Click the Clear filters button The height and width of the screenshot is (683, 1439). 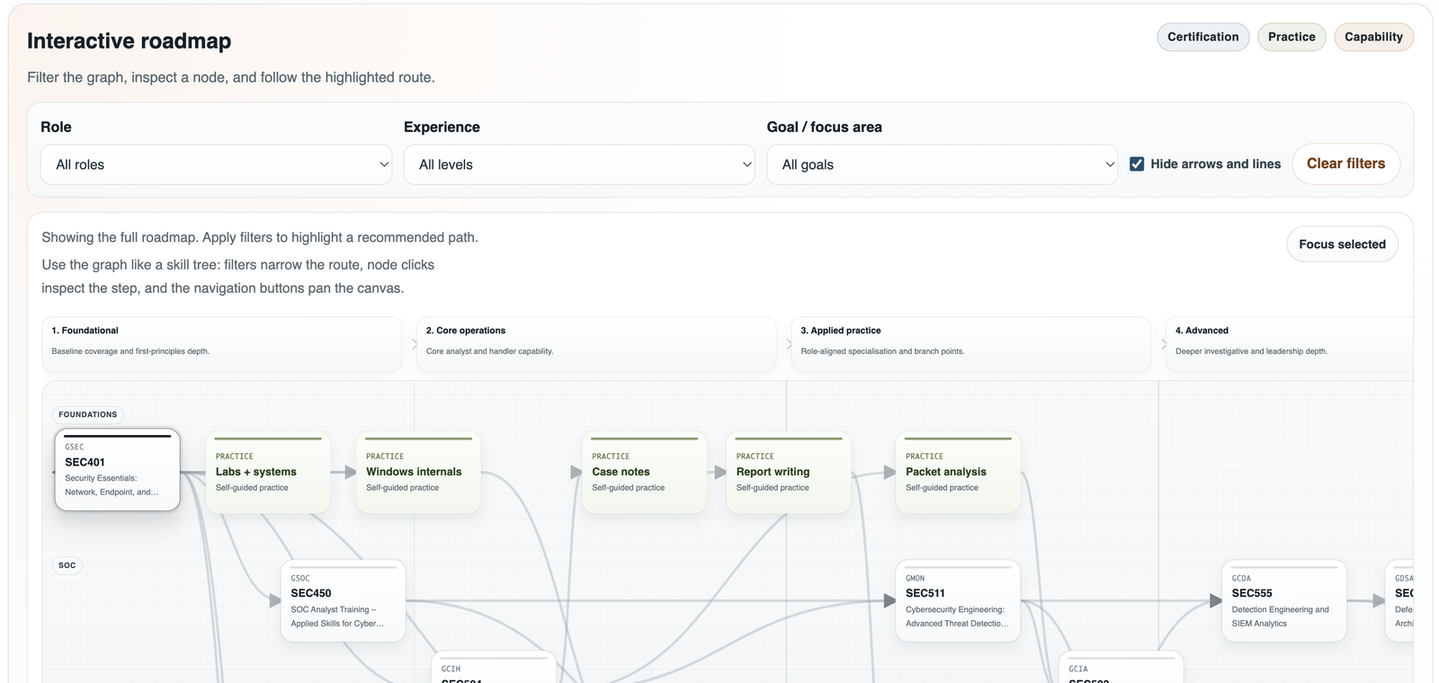(1345, 164)
